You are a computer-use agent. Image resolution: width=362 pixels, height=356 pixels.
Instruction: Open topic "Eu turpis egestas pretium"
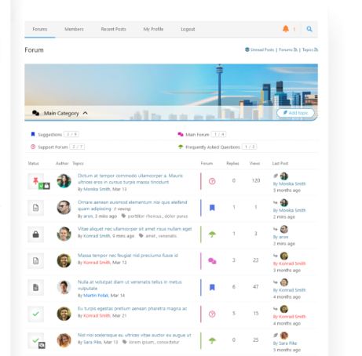[132, 308]
